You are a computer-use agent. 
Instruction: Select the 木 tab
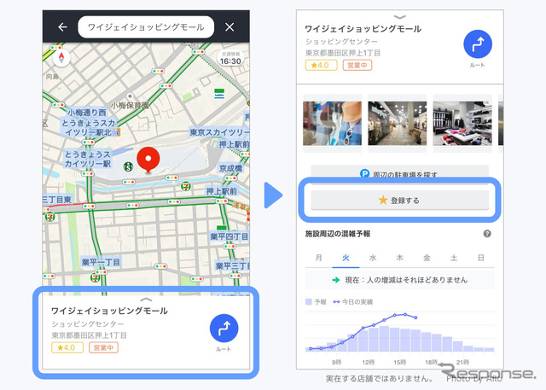tap(400, 258)
